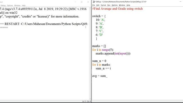183x103 pixels.
Task: Open the Window menu in the Q49.py editor
Action: tap(122, 5)
